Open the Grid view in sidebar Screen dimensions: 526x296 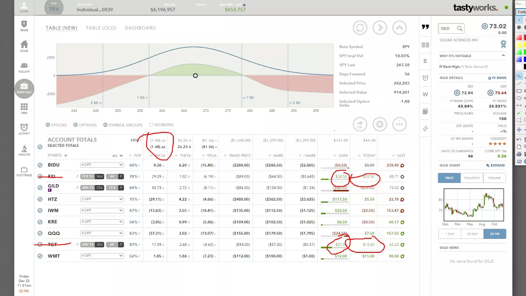pos(24,109)
